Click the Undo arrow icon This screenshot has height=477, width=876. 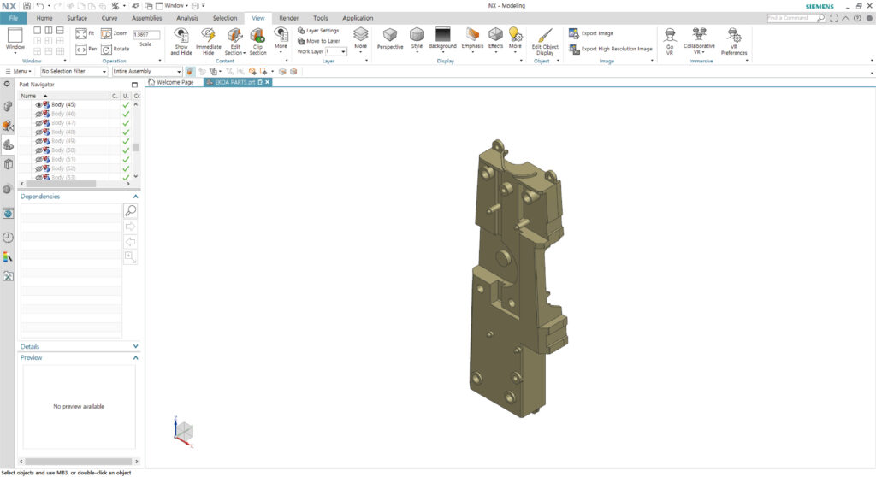(40, 6)
